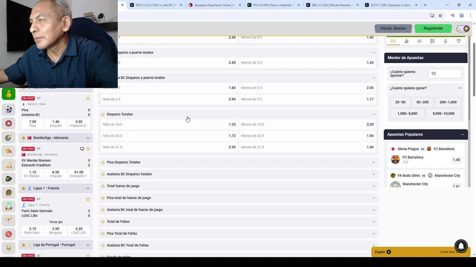Click the live stream monitor icon for Werder Bremen
Screen dimensions: 476x267
point(82,149)
